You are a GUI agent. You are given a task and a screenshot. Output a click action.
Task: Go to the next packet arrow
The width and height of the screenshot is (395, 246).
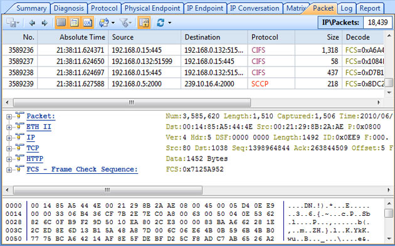click(x=45, y=23)
